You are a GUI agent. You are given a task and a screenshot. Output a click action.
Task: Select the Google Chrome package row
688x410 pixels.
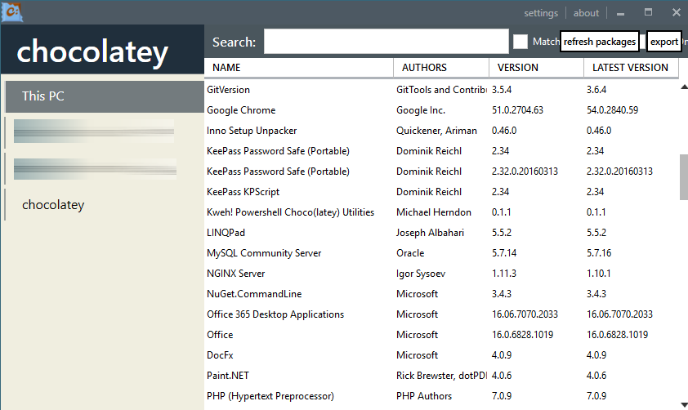click(241, 110)
